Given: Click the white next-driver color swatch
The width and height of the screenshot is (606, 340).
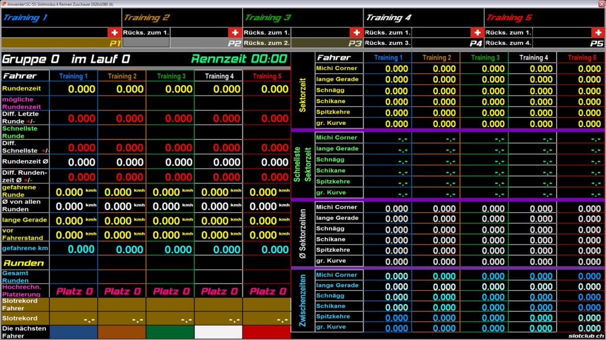Looking at the screenshot, I should click(218, 332).
